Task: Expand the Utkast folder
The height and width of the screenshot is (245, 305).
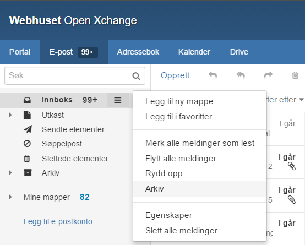Action: click(10, 115)
